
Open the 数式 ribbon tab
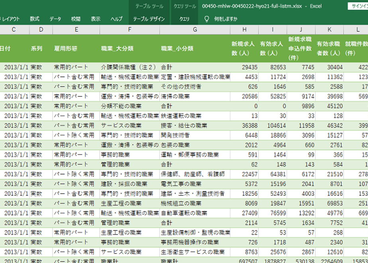[x=35, y=19]
